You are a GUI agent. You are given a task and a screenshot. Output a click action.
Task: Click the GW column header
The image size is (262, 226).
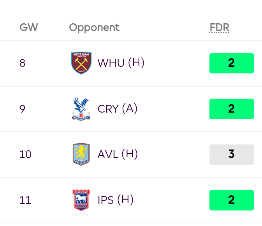coord(29,27)
